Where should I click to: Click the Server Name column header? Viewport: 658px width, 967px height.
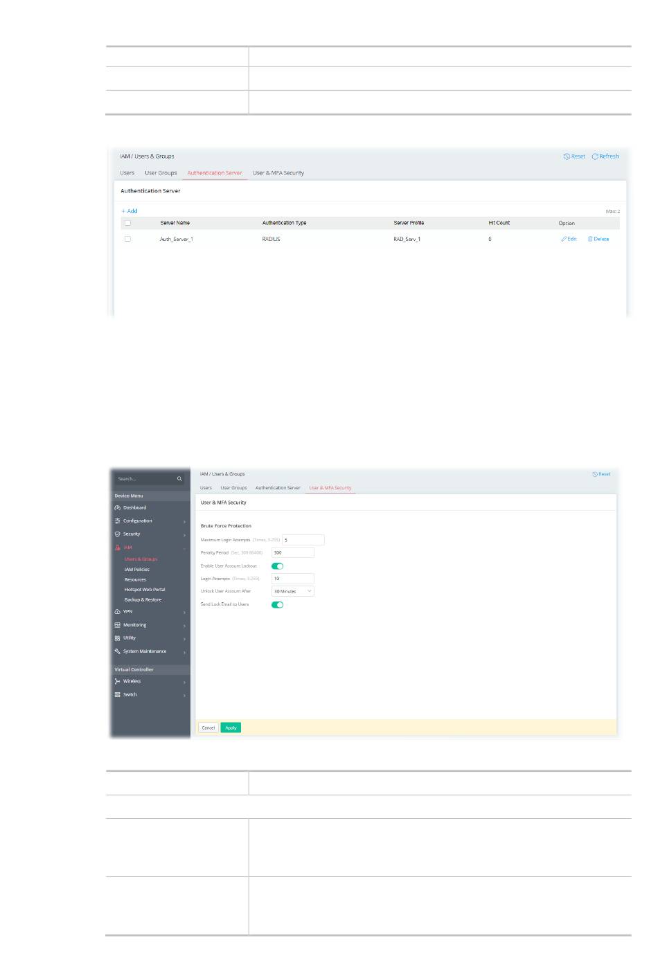click(175, 223)
